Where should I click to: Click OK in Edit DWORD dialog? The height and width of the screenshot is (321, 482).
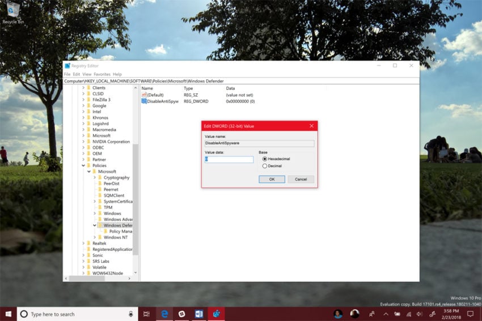pyautogui.click(x=272, y=179)
